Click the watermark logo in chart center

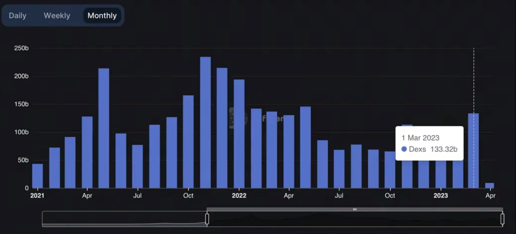(238, 118)
